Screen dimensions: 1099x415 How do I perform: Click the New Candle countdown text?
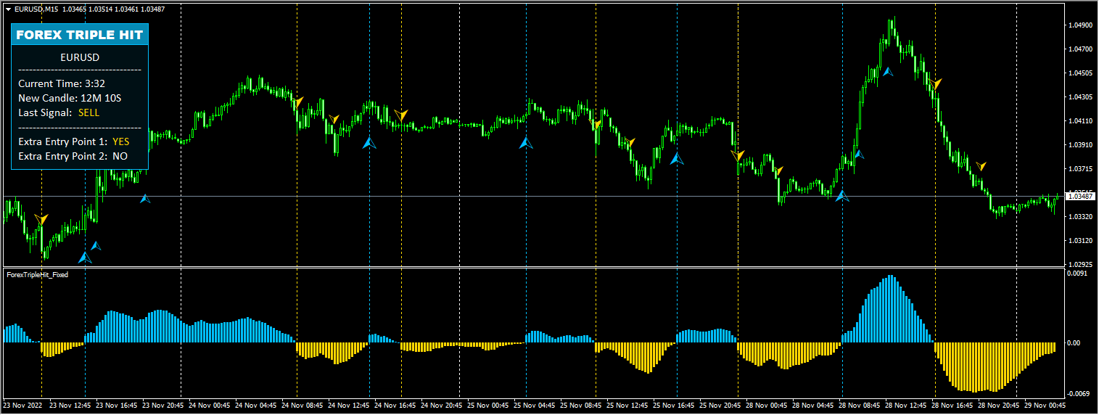[70, 98]
